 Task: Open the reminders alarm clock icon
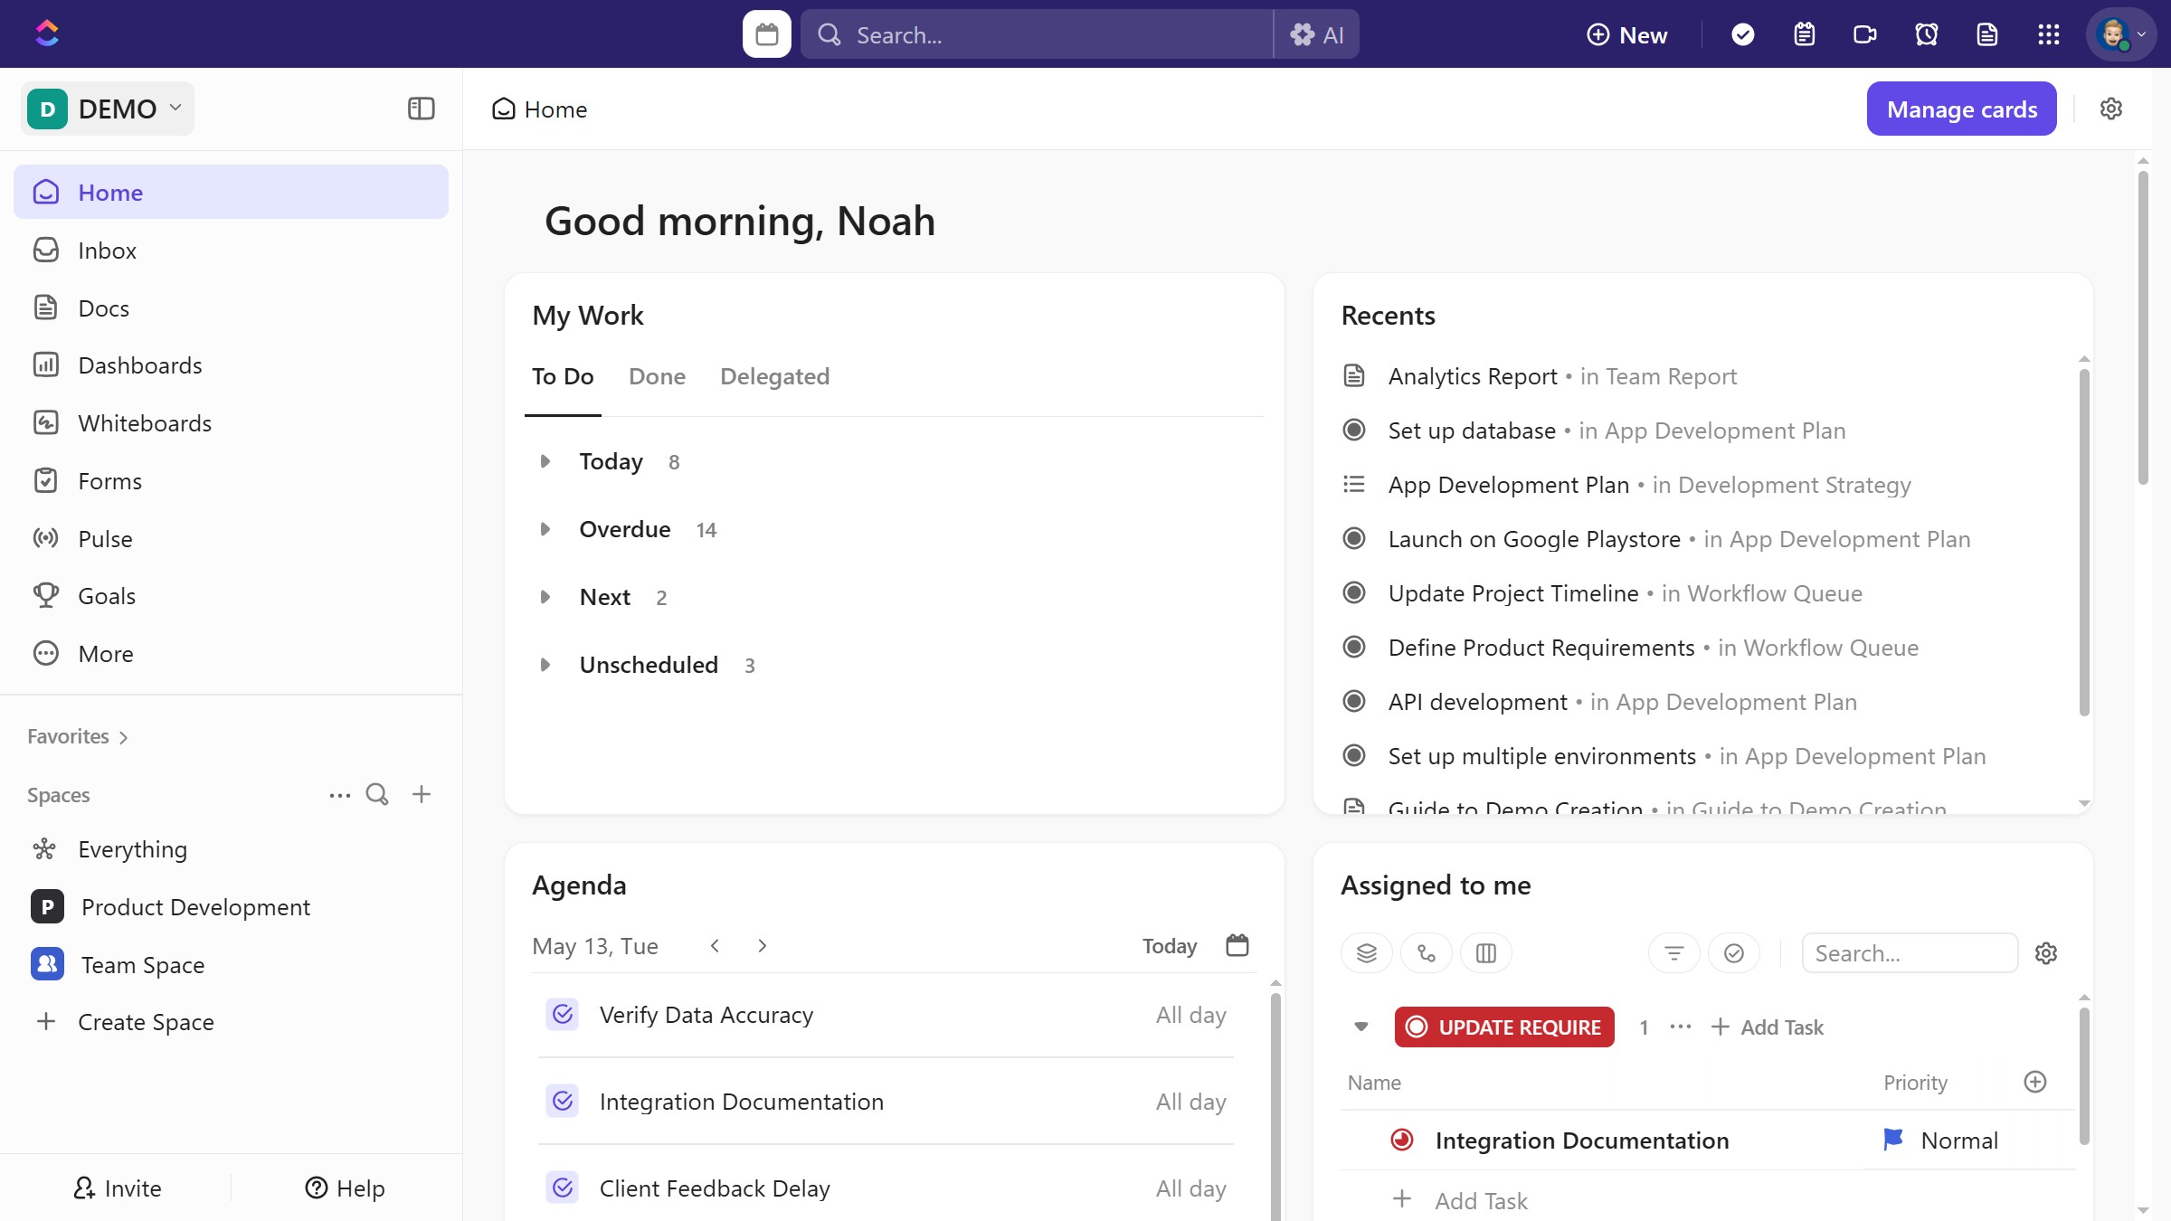pyautogui.click(x=1926, y=34)
